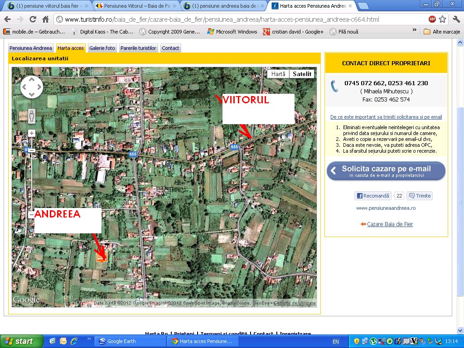
Task: Follow the Cazare Baia de Fier link
Action: pos(390,224)
